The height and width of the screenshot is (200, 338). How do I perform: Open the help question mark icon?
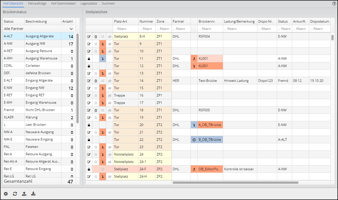click(334, 4)
